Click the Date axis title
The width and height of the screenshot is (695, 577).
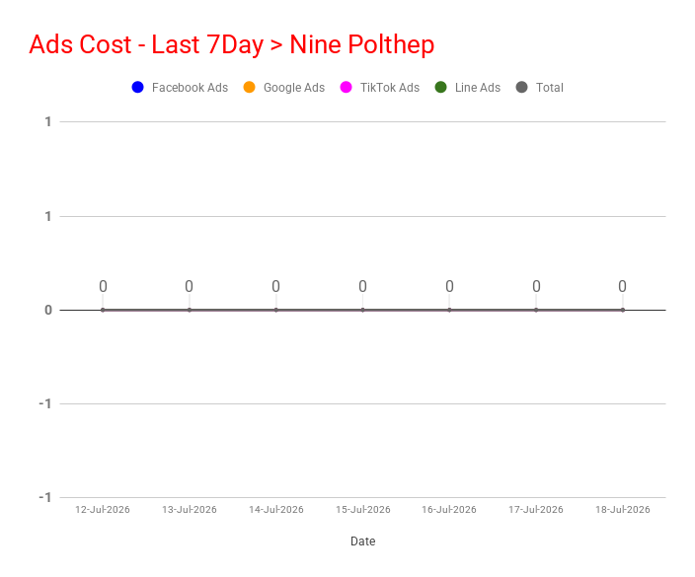pos(363,541)
